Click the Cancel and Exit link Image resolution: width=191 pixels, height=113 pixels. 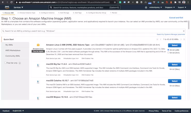[x=176, y=18]
